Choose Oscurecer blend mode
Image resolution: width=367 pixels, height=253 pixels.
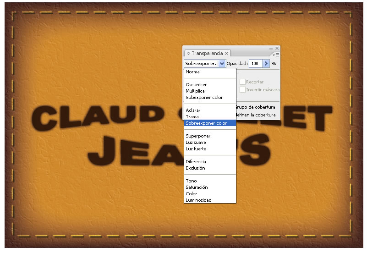coord(196,85)
